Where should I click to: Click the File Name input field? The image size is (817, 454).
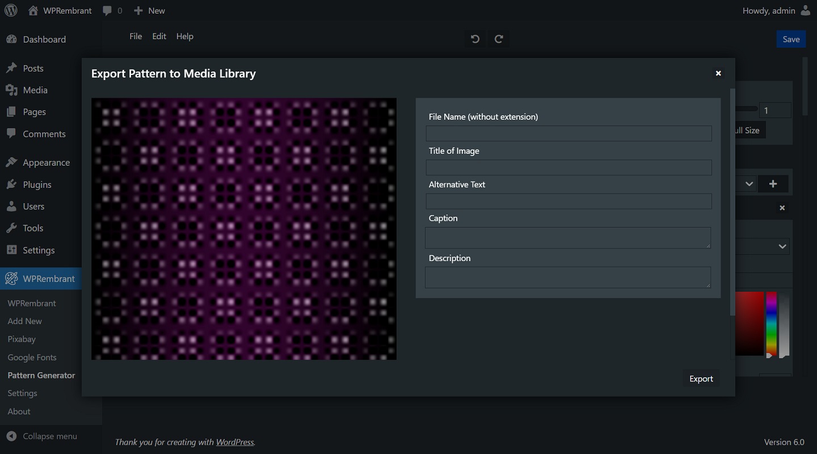(x=568, y=133)
